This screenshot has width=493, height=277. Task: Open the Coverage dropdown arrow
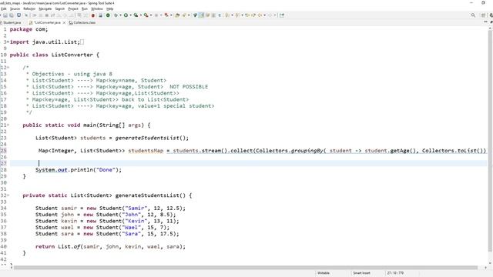[140, 15]
